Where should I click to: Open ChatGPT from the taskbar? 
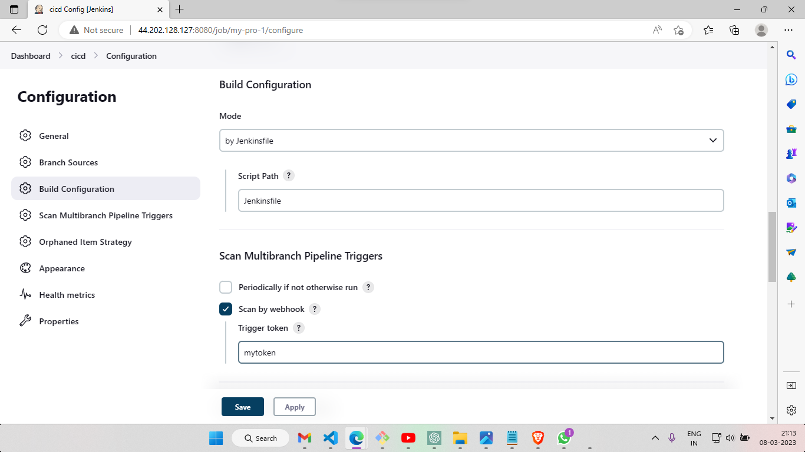pyautogui.click(x=434, y=438)
